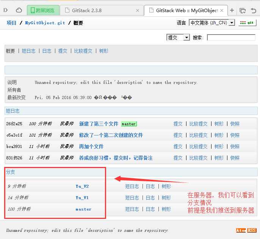
Task: Click 比较提交 link for commit bca3931
Action: [199, 146]
